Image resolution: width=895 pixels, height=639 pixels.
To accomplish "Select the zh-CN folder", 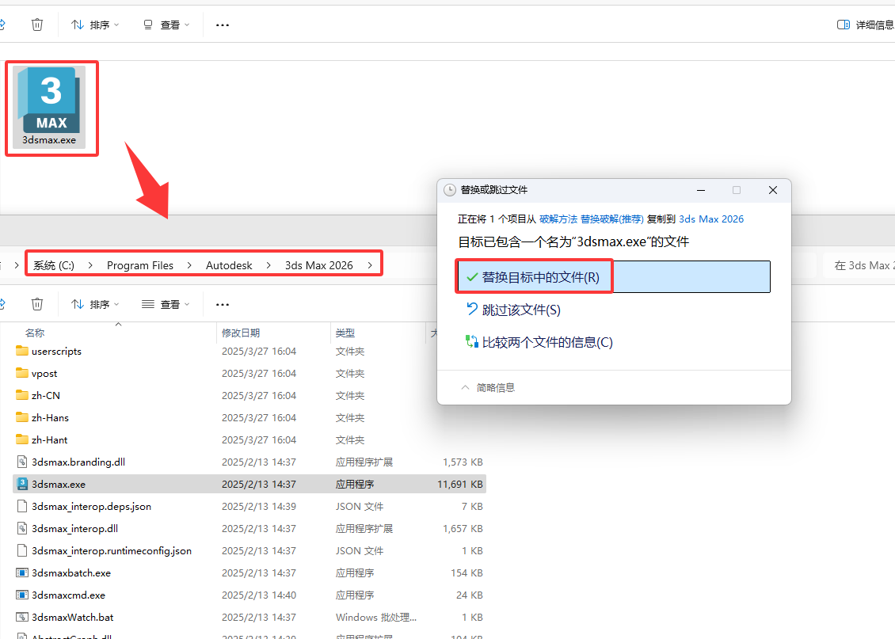I will click(x=46, y=395).
